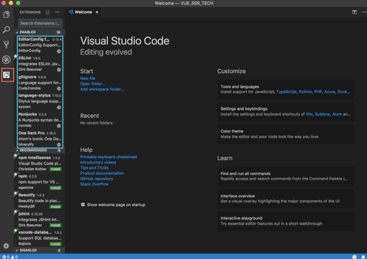Click the PHP language link
Viewport: 367px width, 259px height.
pyautogui.click(x=318, y=92)
